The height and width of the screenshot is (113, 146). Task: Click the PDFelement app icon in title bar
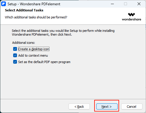(4, 4)
